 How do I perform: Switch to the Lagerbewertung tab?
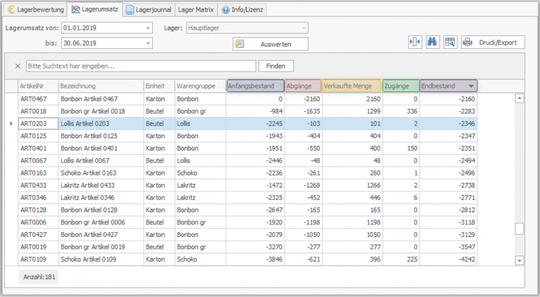[x=35, y=10]
